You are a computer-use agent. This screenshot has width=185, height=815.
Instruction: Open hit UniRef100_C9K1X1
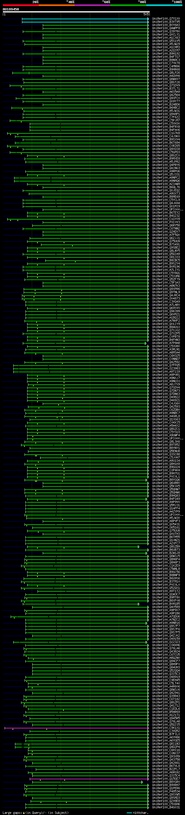[166, 728]
